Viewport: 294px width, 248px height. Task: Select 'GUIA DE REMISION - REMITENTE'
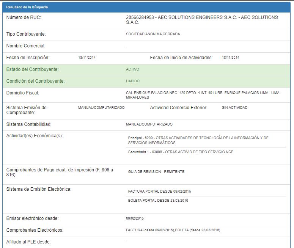[x=156, y=172]
